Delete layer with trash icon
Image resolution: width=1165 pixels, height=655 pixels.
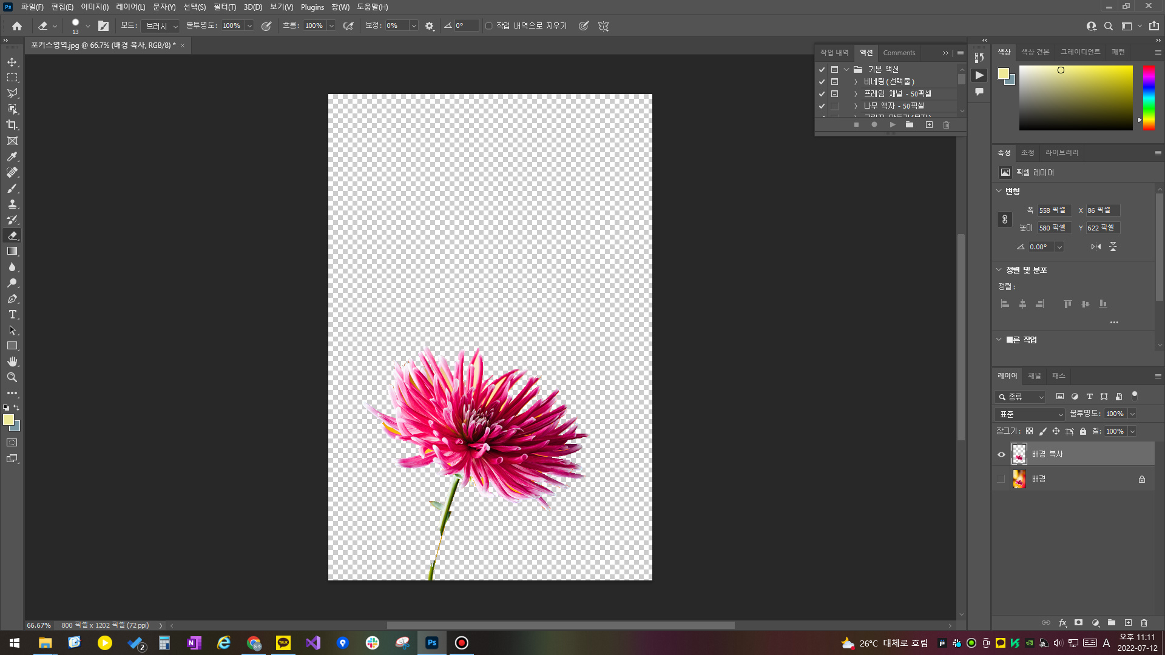pyautogui.click(x=1144, y=623)
